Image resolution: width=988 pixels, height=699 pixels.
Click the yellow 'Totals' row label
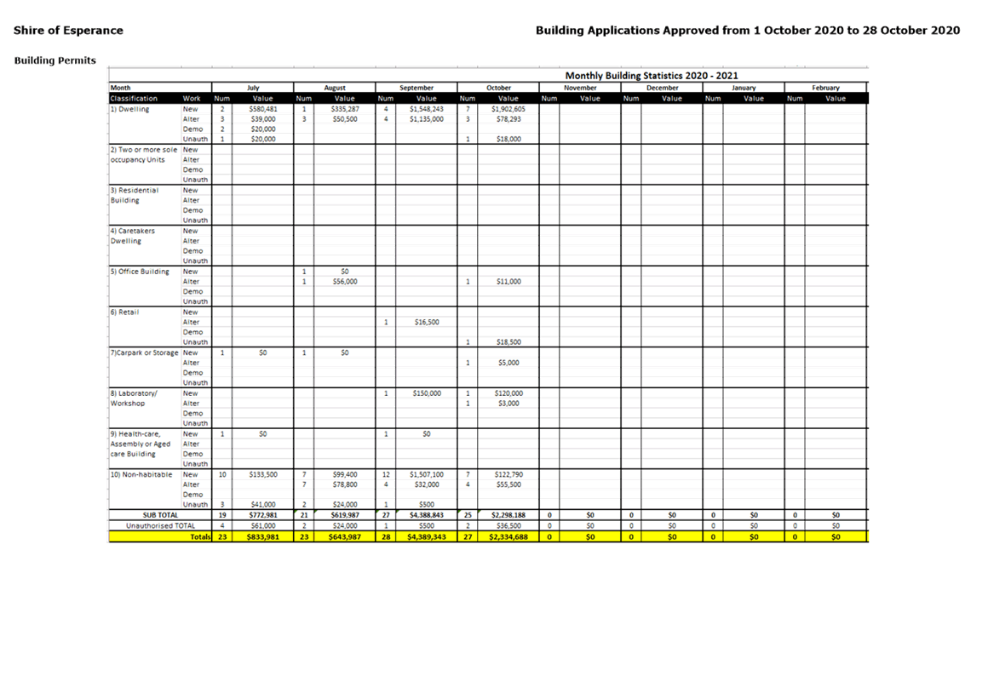click(200, 537)
